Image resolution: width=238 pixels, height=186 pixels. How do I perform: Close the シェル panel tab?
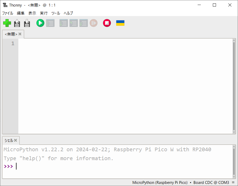(15, 140)
